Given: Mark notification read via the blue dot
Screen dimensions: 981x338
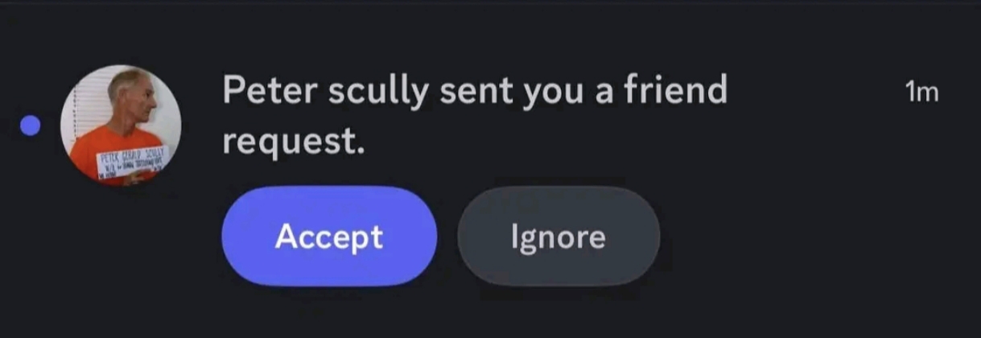Looking at the screenshot, I should (31, 126).
